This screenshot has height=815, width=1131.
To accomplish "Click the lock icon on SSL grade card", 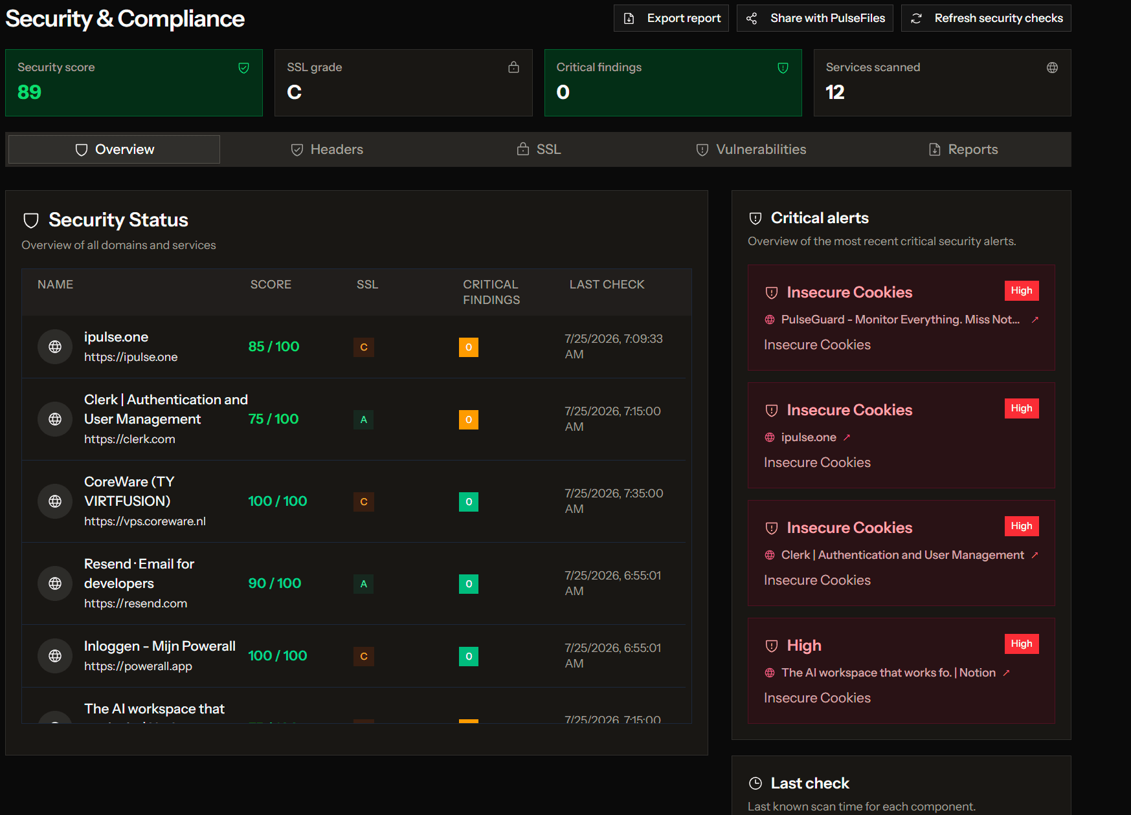I will pyautogui.click(x=514, y=67).
